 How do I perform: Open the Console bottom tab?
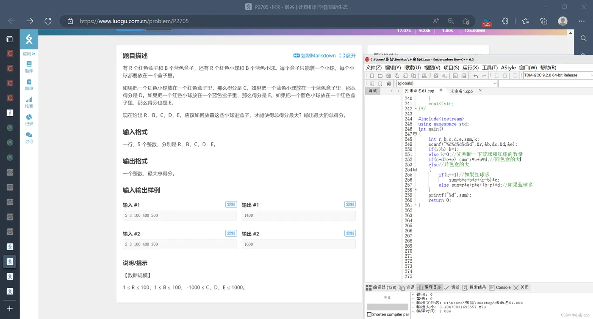click(500, 287)
